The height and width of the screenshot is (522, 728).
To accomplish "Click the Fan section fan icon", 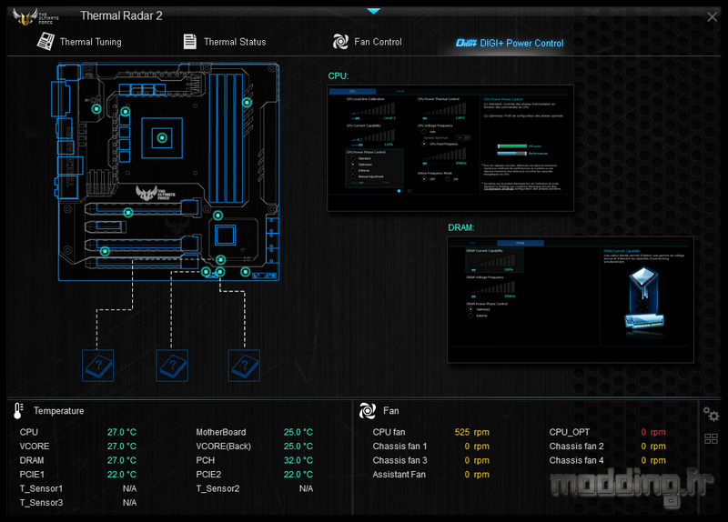I will [368, 411].
